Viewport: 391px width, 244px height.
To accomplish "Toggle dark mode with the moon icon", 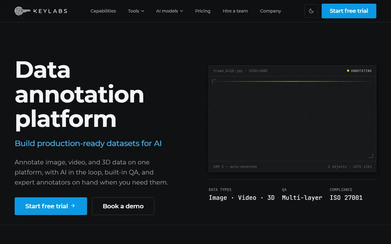I will click(311, 11).
